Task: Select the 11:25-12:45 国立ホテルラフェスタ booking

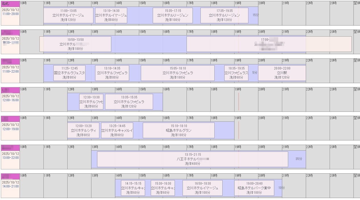Action: click(x=69, y=73)
